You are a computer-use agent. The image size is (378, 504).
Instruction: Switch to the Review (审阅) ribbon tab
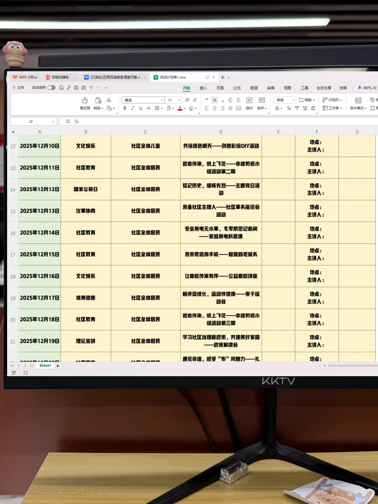tap(271, 88)
